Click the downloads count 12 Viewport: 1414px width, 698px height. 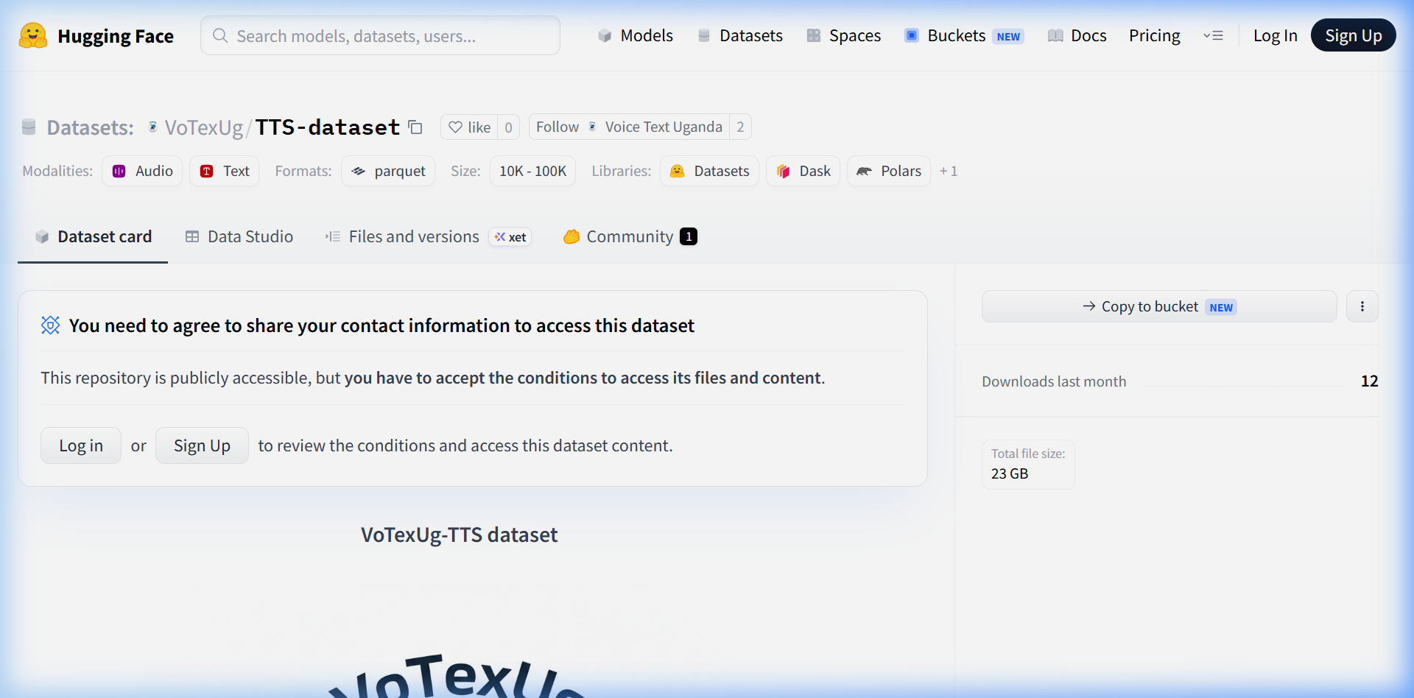coord(1370,381)
